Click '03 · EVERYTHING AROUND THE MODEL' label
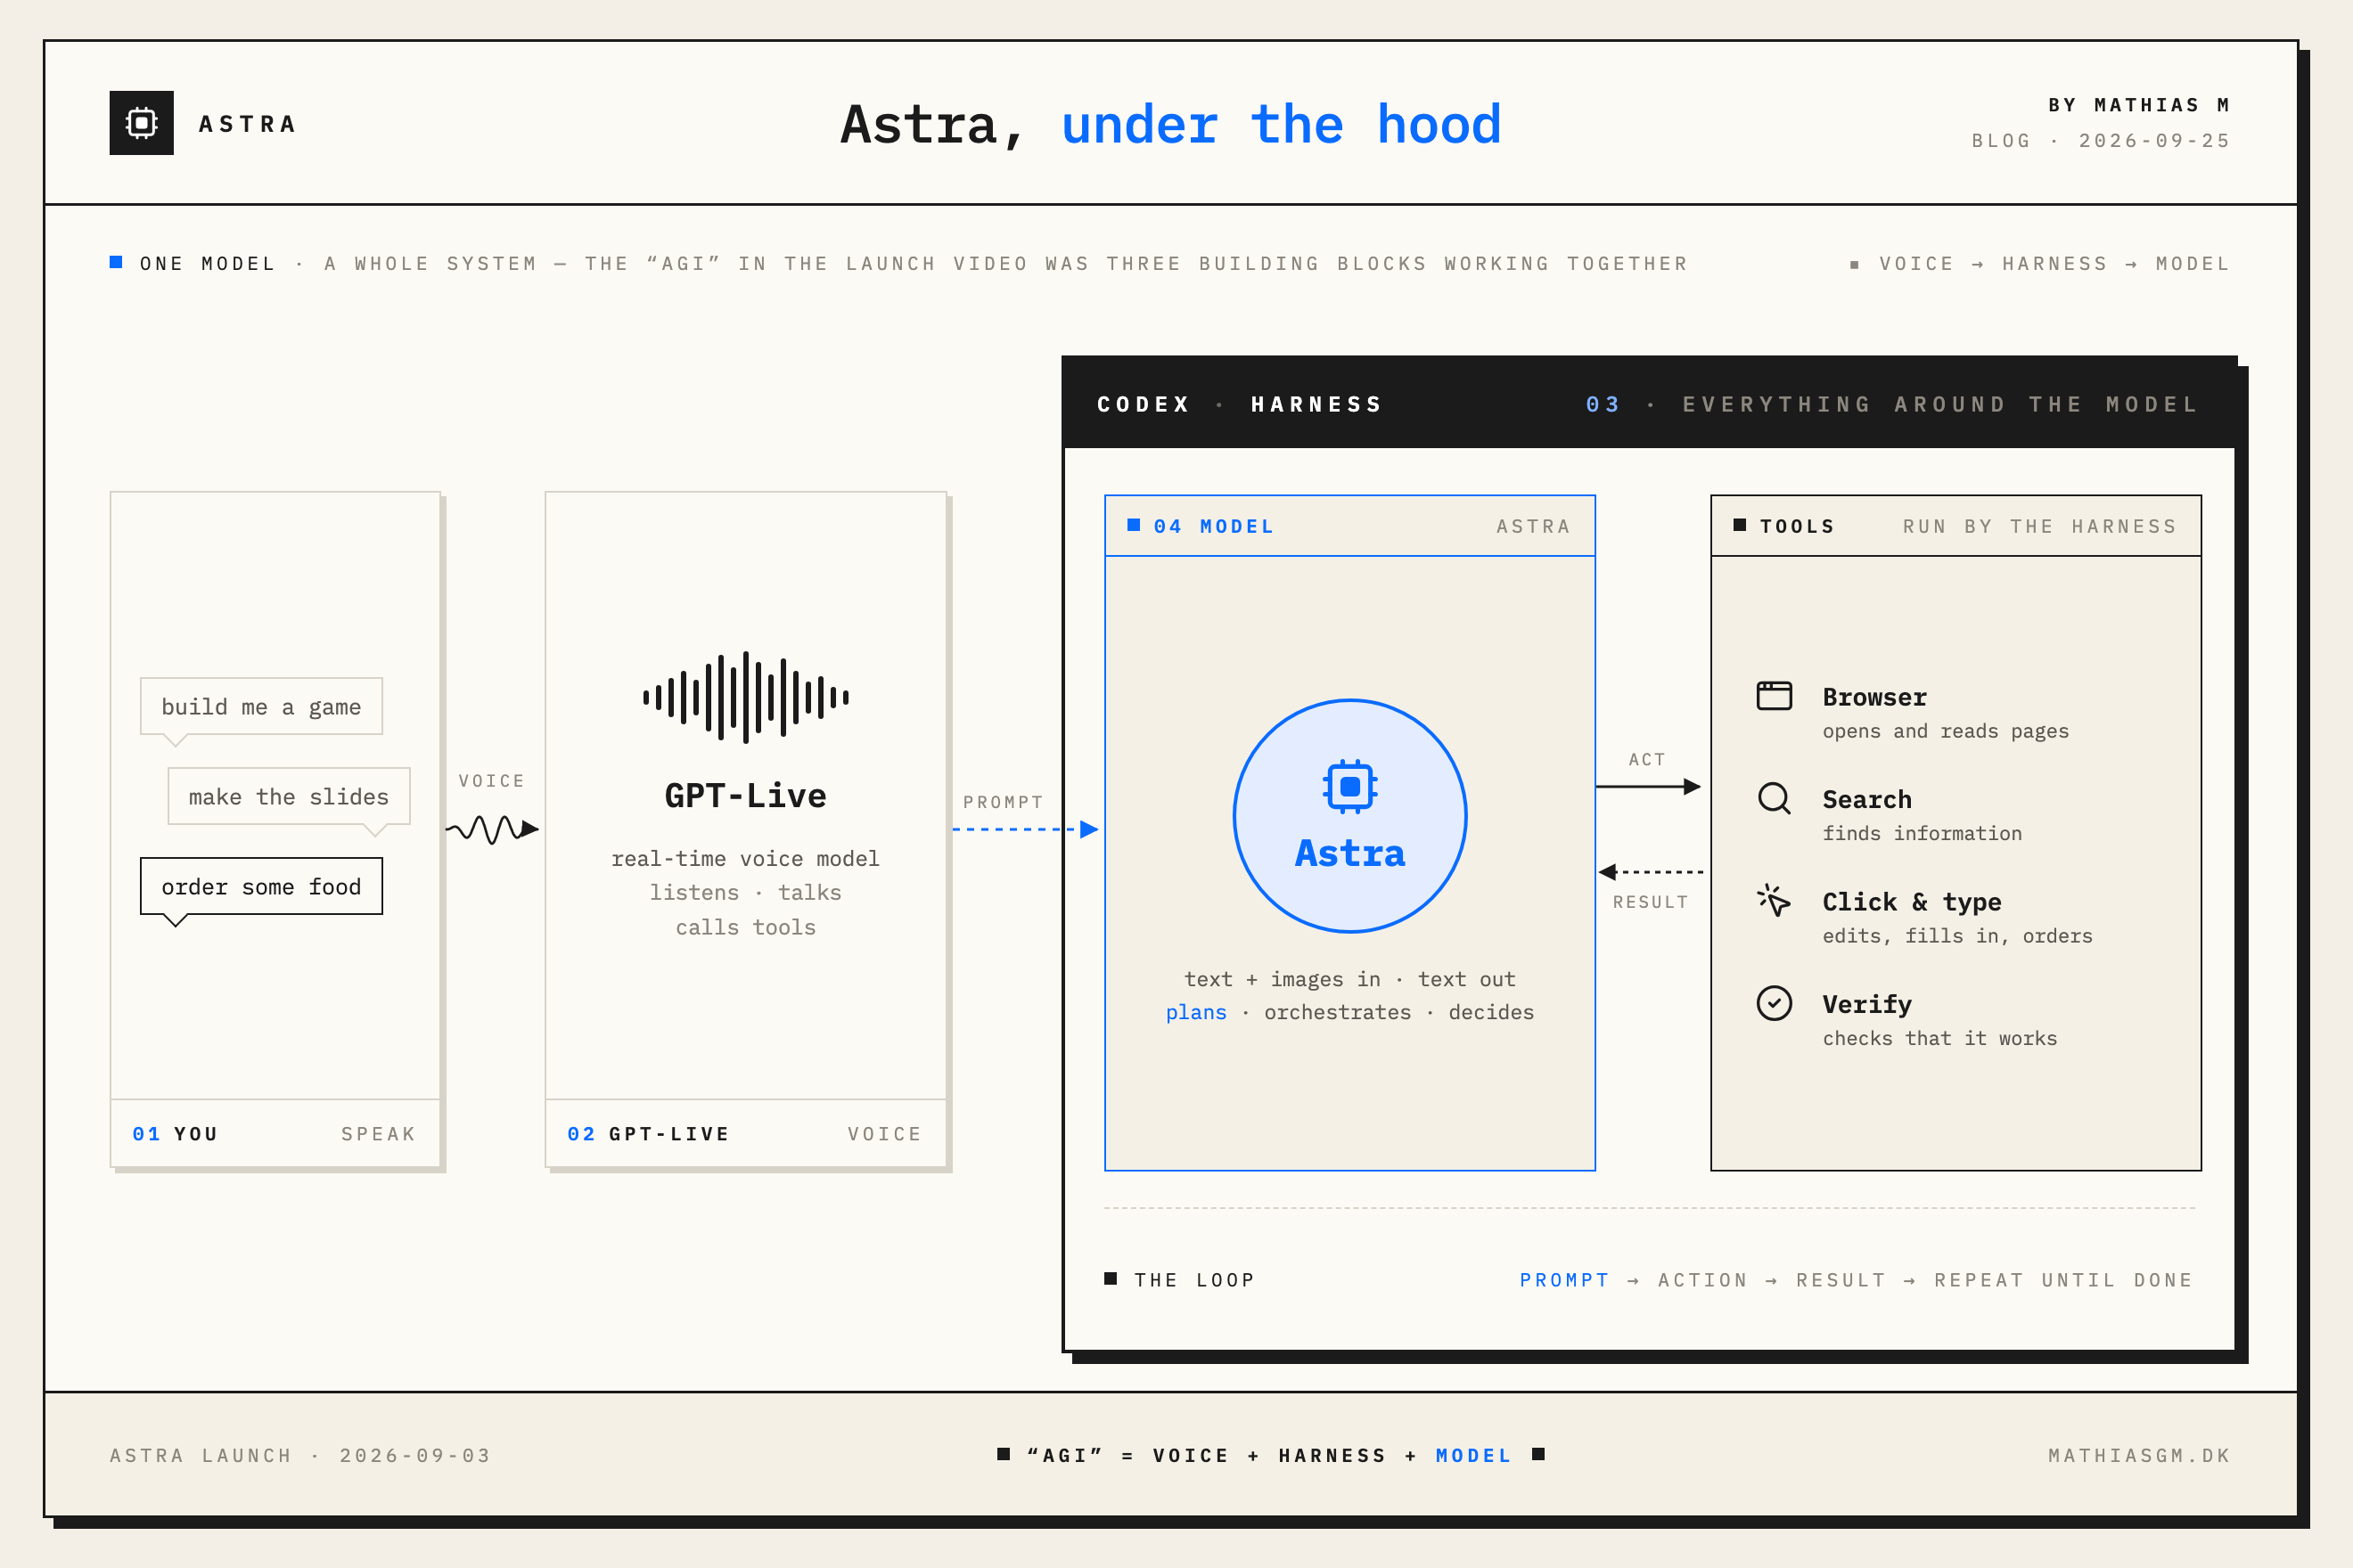Image resolution: width=2353 pixels, height=1568 pixels. coord(1892,405)
